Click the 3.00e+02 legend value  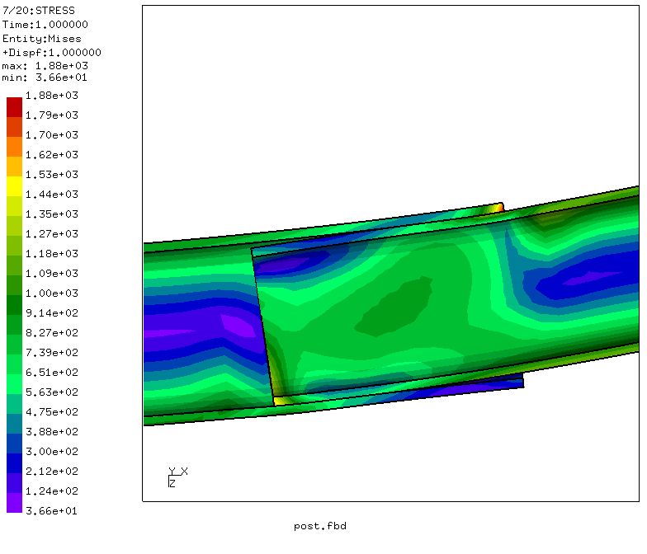click(51, 452)
